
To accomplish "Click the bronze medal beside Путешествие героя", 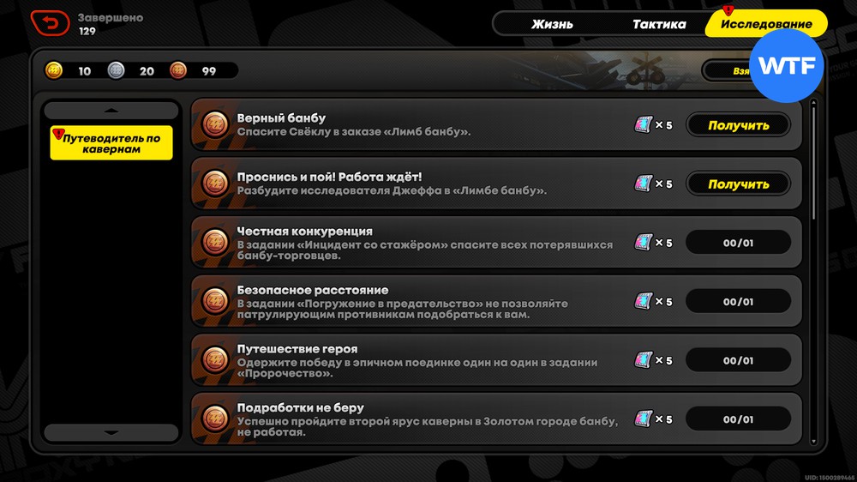I will [x=215, y=360].
